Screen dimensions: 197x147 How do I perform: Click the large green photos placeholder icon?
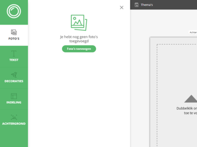point(79,22)
